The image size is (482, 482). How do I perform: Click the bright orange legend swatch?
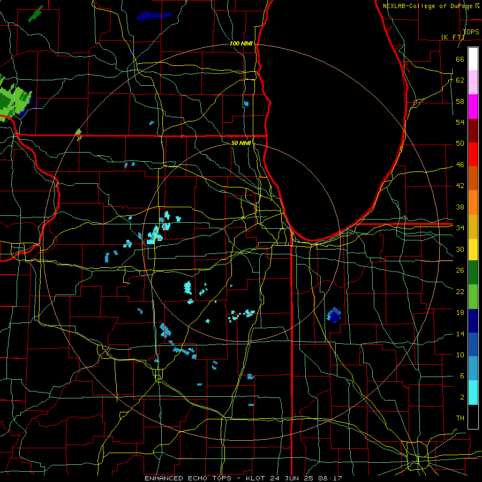coord(473,202)
